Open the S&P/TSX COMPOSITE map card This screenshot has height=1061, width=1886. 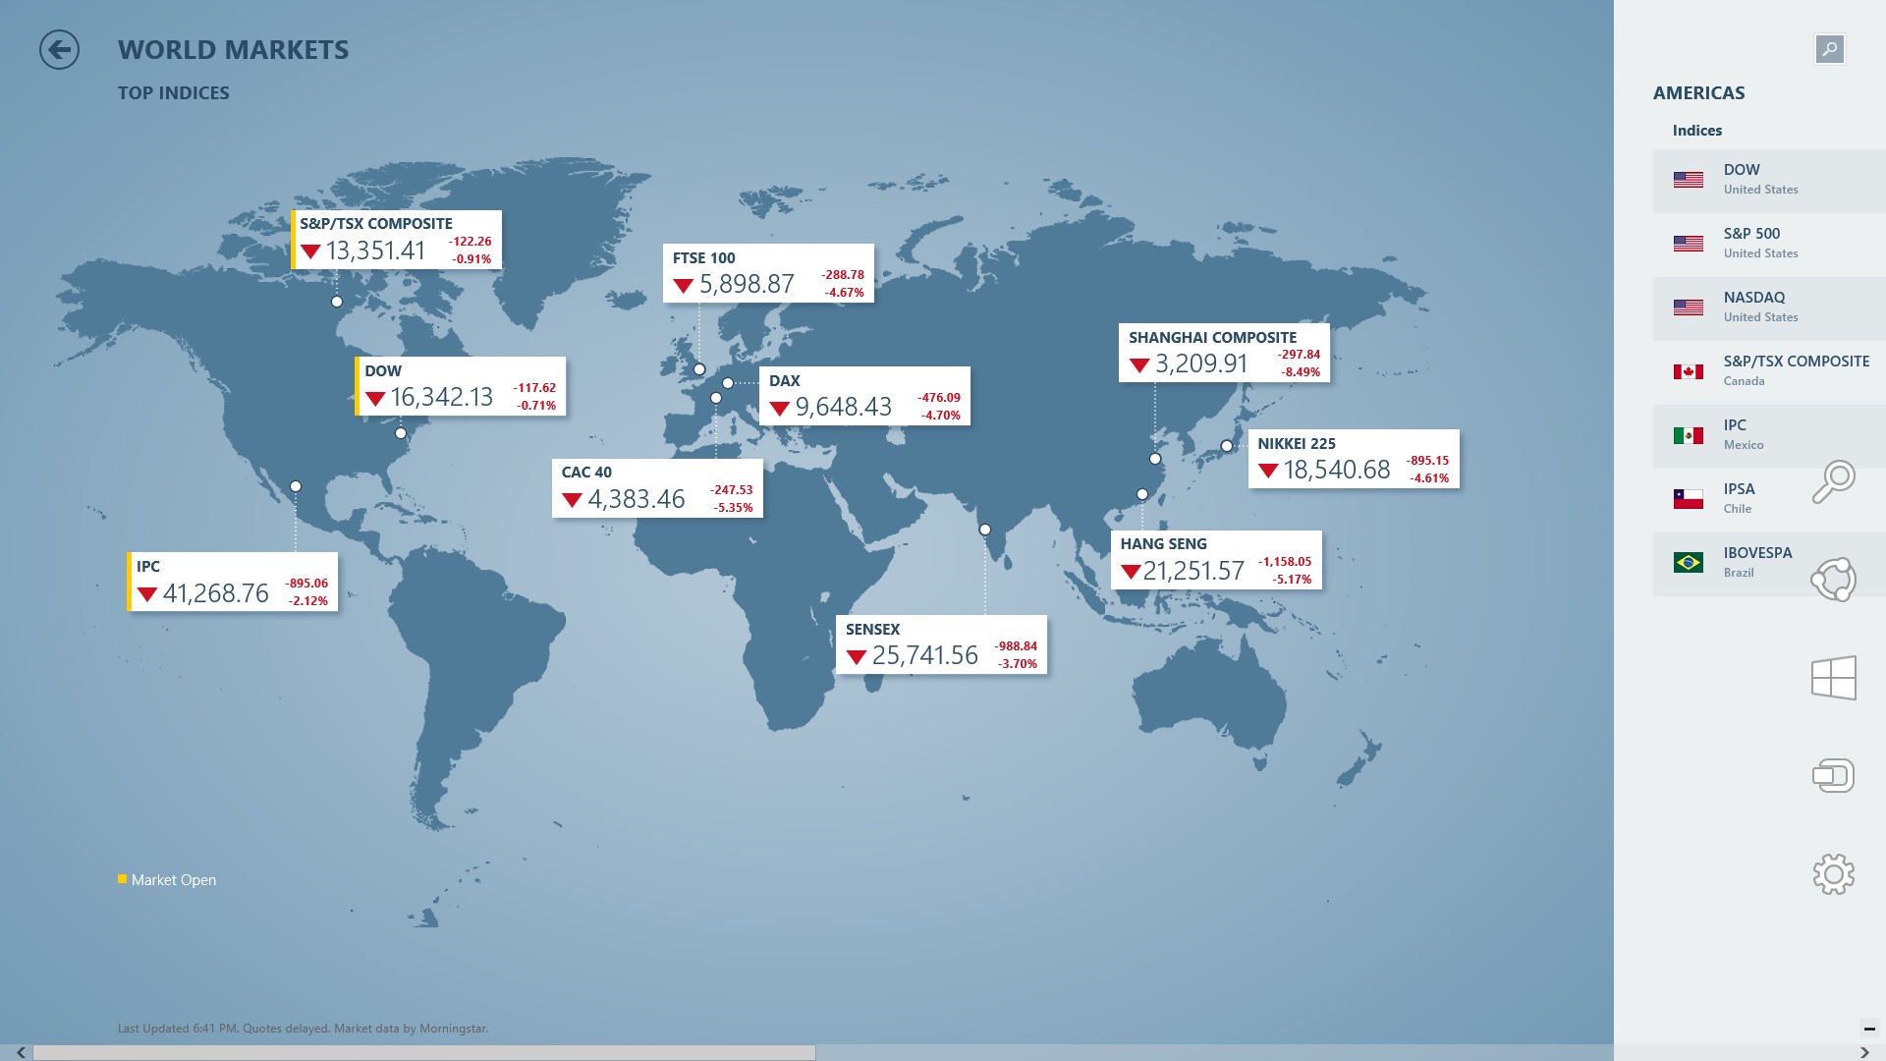396,240
